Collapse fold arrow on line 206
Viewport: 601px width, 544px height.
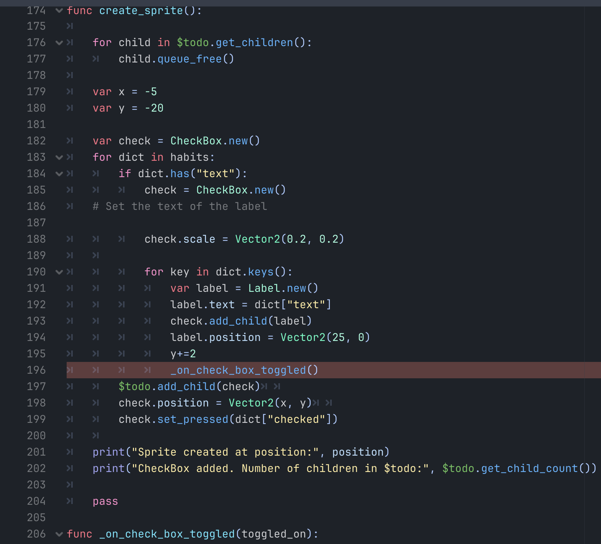point(59,534)
